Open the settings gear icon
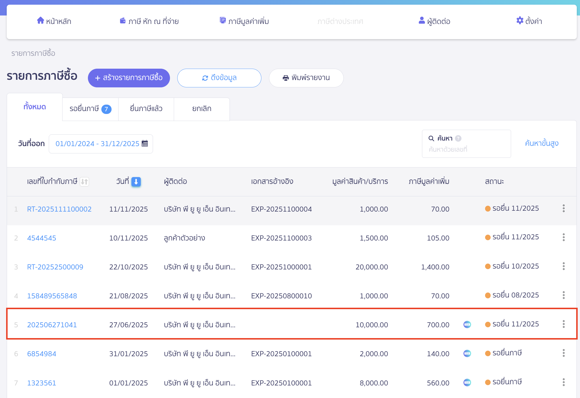Image resolution: width=580 pixels, height=398 pixels. [x=520, y=20]
